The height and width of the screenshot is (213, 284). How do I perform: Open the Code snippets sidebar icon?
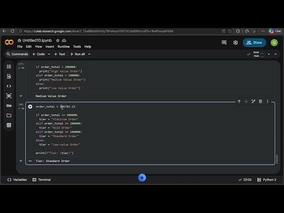9,86
